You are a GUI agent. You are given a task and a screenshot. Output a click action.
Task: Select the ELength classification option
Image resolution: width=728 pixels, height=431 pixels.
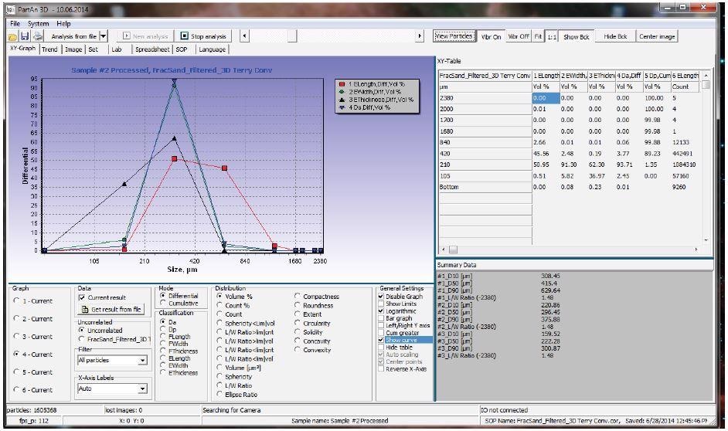click(x=163, y=358)
